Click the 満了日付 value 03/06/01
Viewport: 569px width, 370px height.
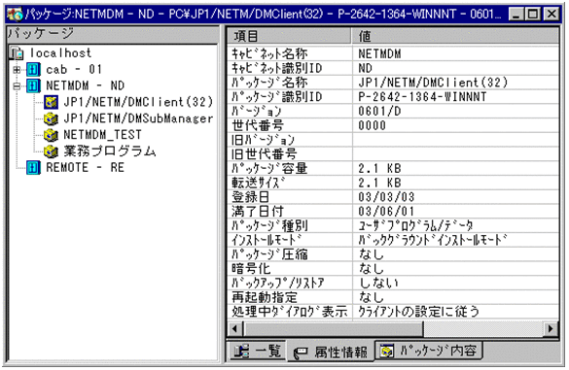tap(386, 212)
